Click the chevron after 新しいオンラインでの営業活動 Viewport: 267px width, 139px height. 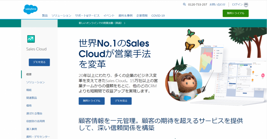[125, 23]
